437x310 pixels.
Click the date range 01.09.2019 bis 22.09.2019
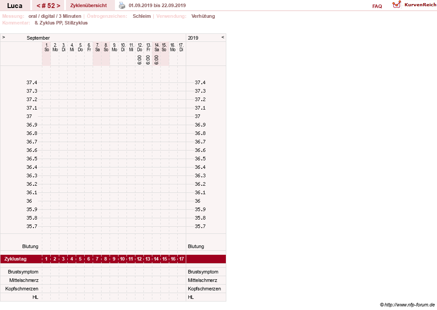[x=157, y=5]
